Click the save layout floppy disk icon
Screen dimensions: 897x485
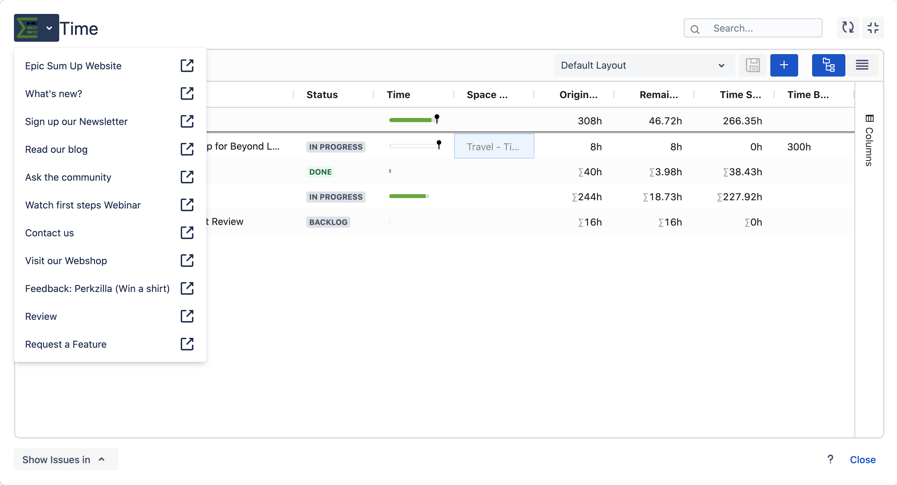pyautogui.click(x=753, y=65)
